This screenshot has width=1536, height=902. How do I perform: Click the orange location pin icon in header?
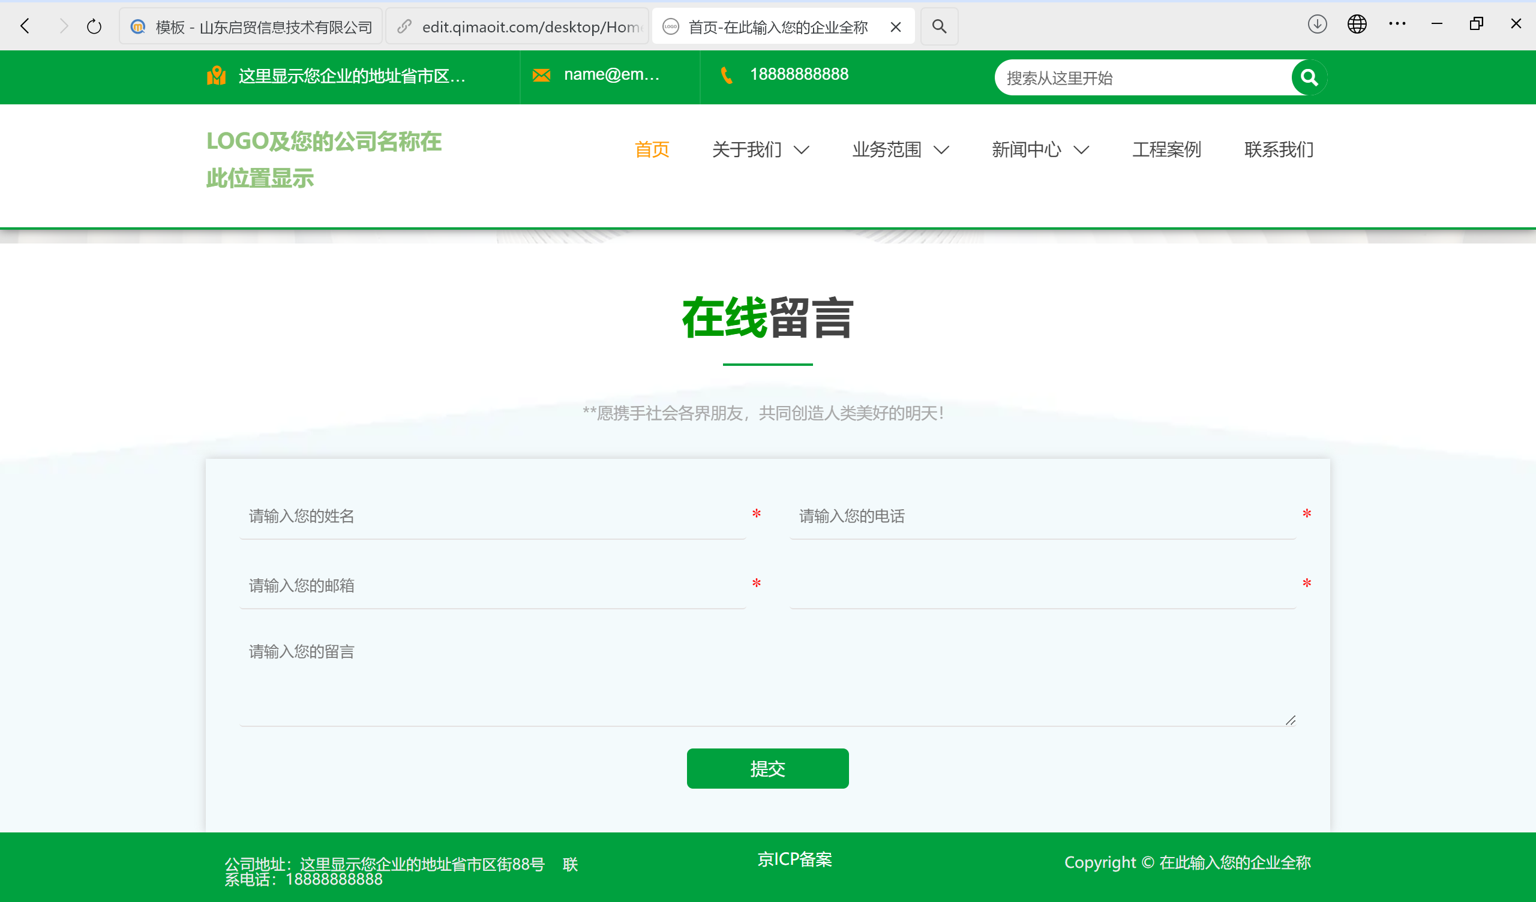coord(217,74)
